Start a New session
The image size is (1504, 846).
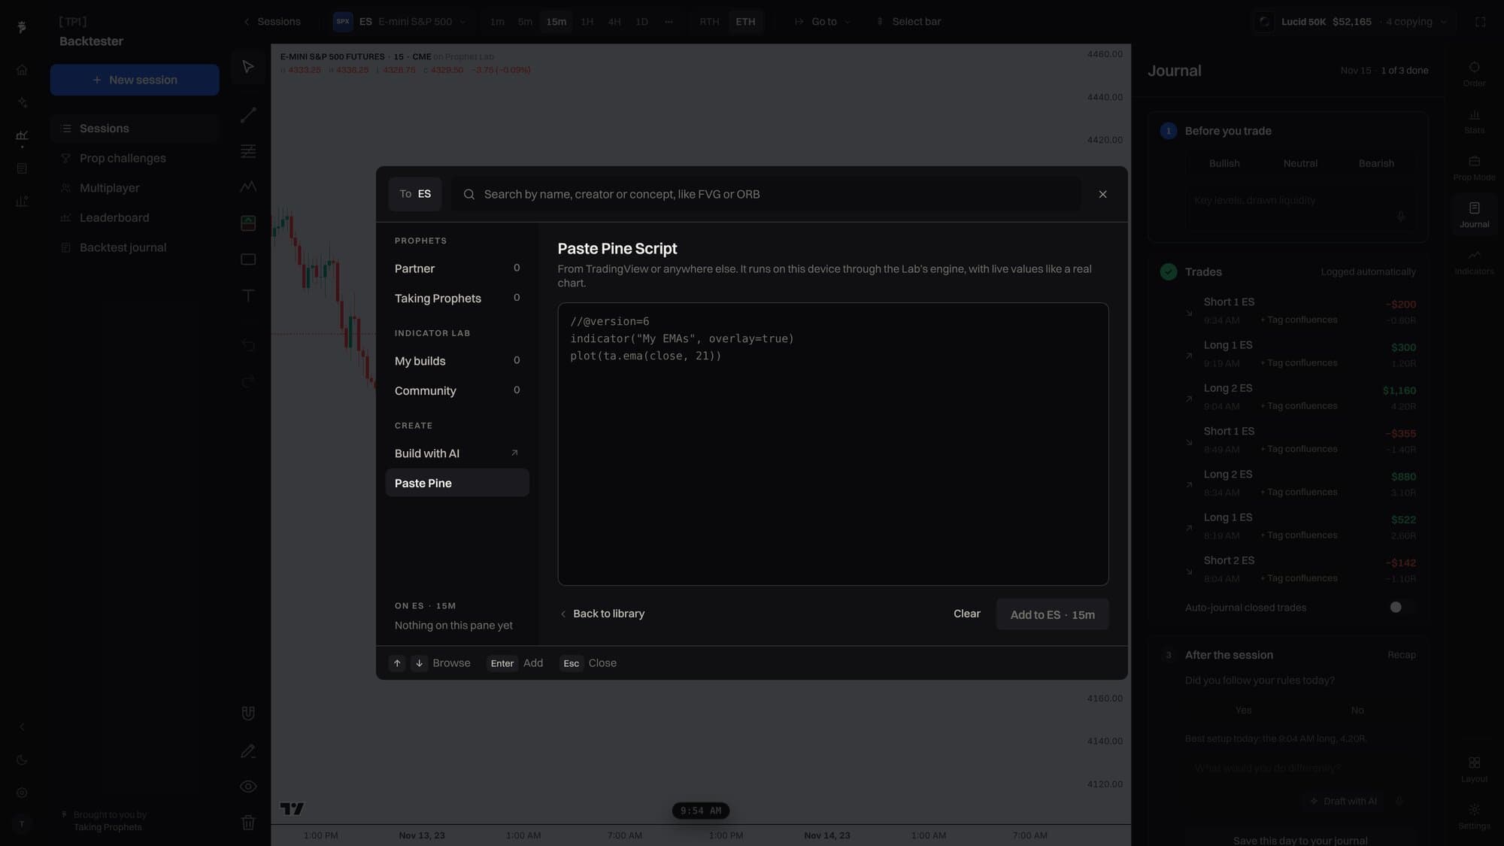click(x=135, y=80)
